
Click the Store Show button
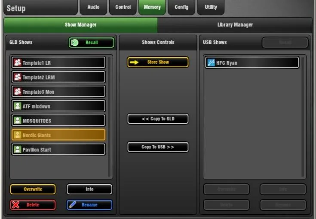click(158, 62)
